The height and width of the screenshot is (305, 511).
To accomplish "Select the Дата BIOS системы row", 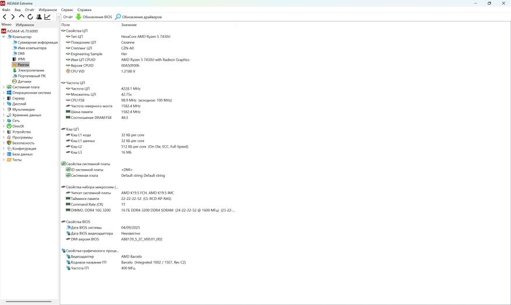I will pyautogui.click(x=148, y=227).
